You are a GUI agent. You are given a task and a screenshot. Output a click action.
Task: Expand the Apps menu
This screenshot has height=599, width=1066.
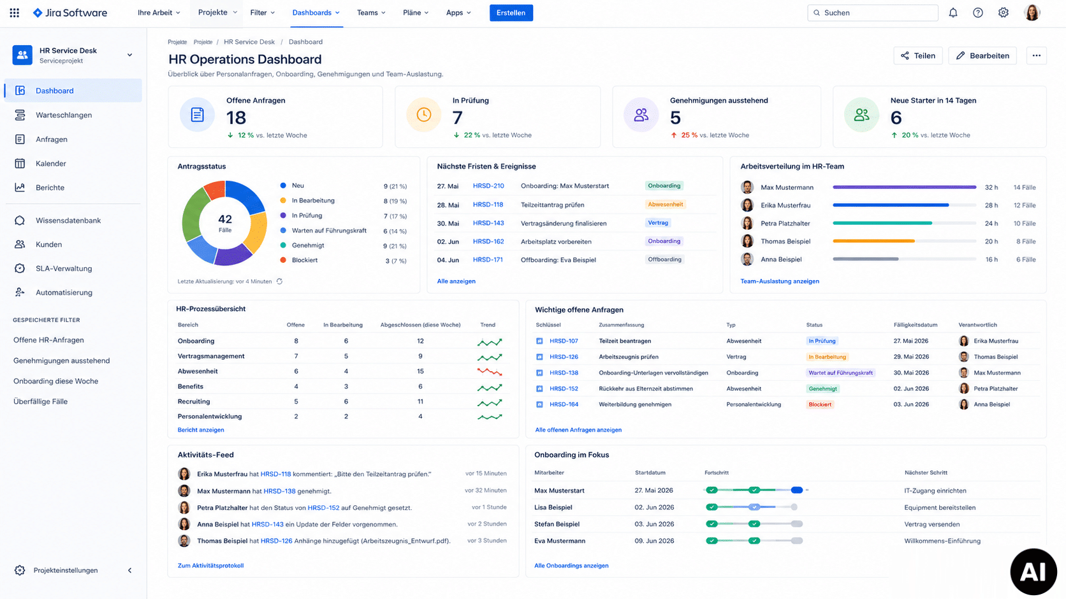[x=458, y=13]
